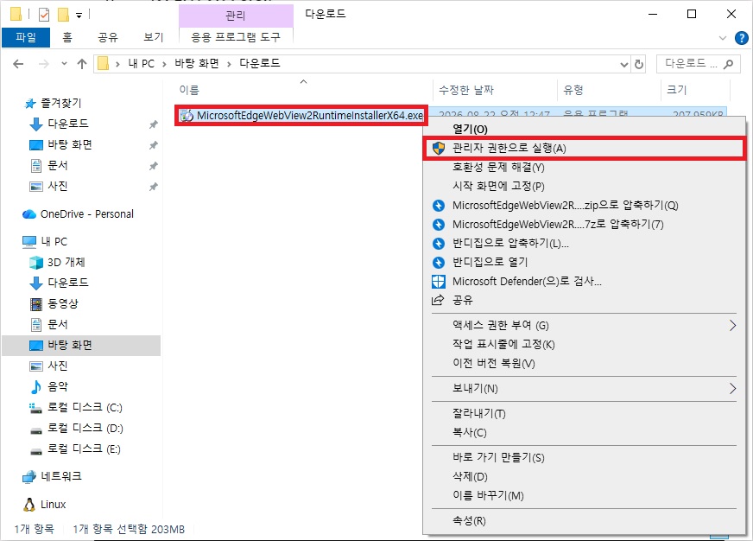Screen dimensions: 753x541
Task: Open the blue help question icon
Action: [x=742, y=37]
